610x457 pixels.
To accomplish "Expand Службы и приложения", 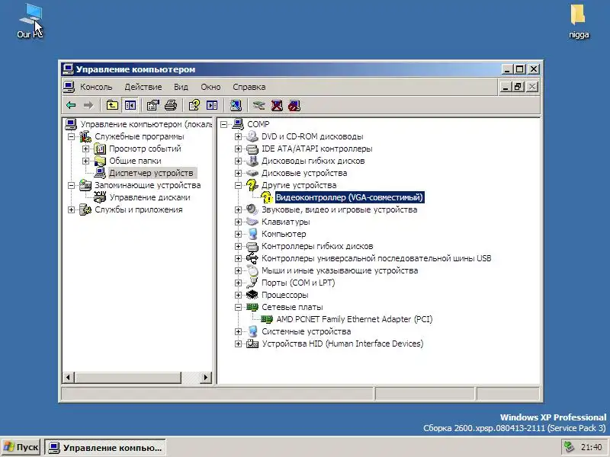I will [x=71, y=210].
